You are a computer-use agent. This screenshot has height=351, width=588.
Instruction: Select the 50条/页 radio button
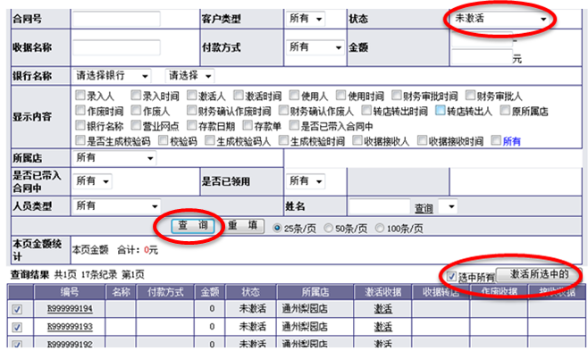point(328,228)
